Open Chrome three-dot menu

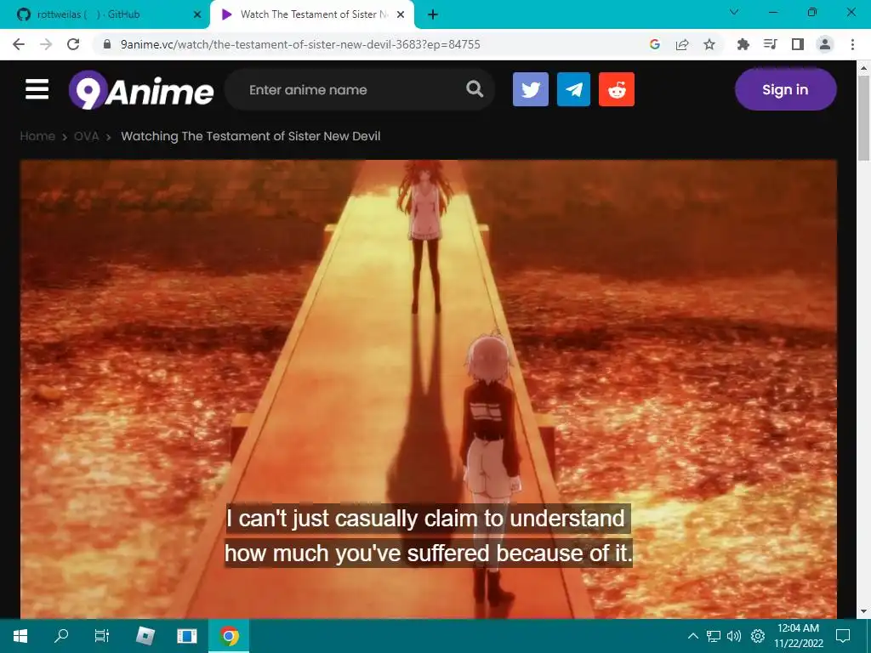click(x=852, y=44)
